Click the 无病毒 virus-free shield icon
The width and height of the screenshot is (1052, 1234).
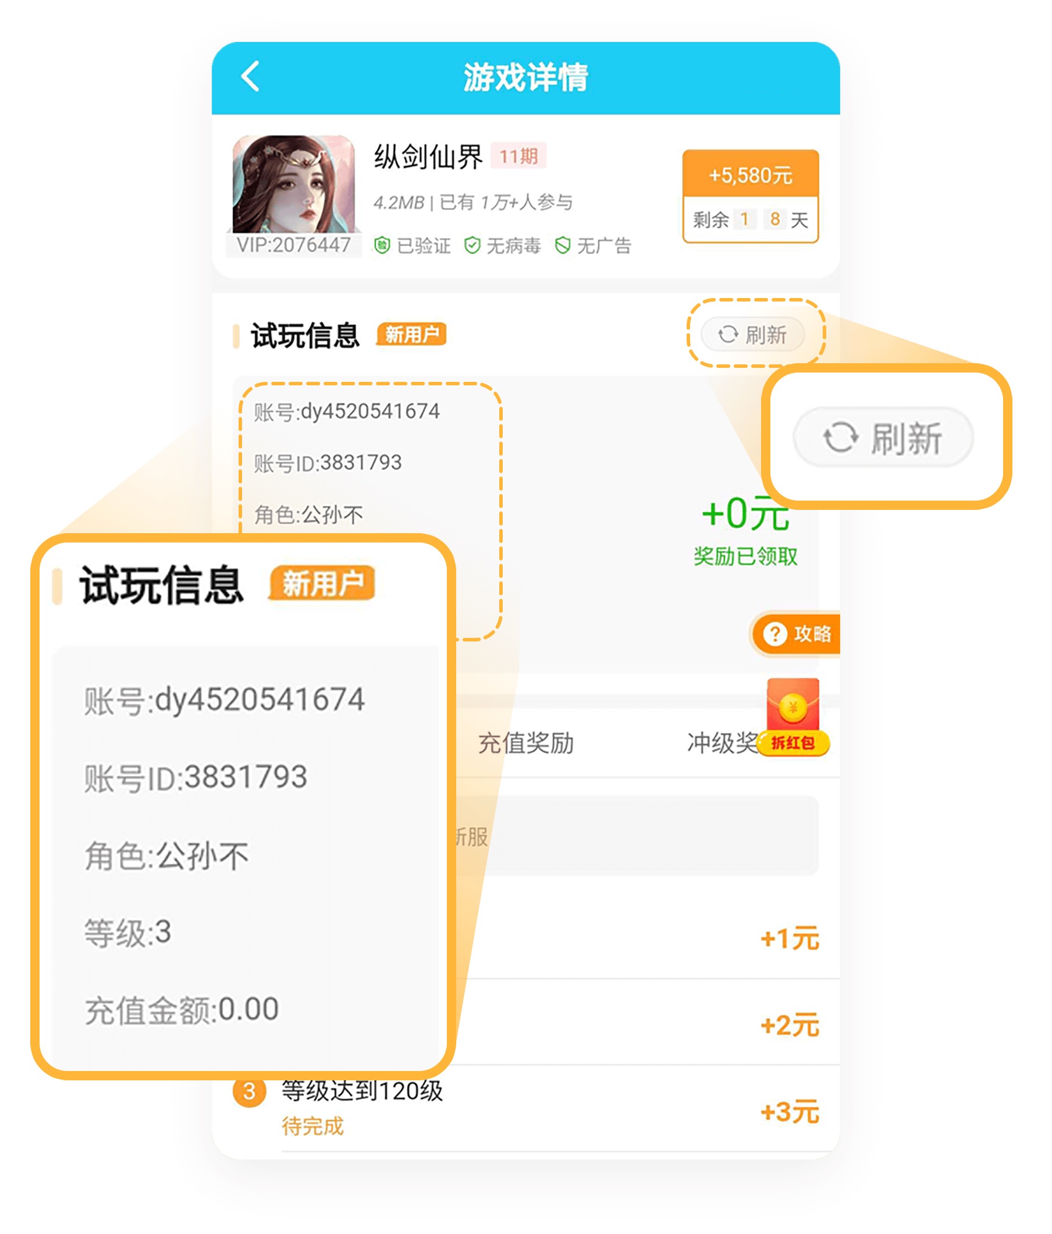click(x=472, y=245)
